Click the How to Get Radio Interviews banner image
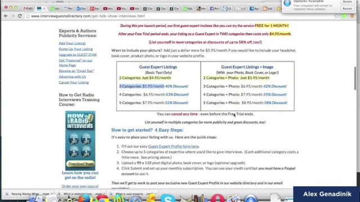Viewport: 360px width, 202px height. 80,140
